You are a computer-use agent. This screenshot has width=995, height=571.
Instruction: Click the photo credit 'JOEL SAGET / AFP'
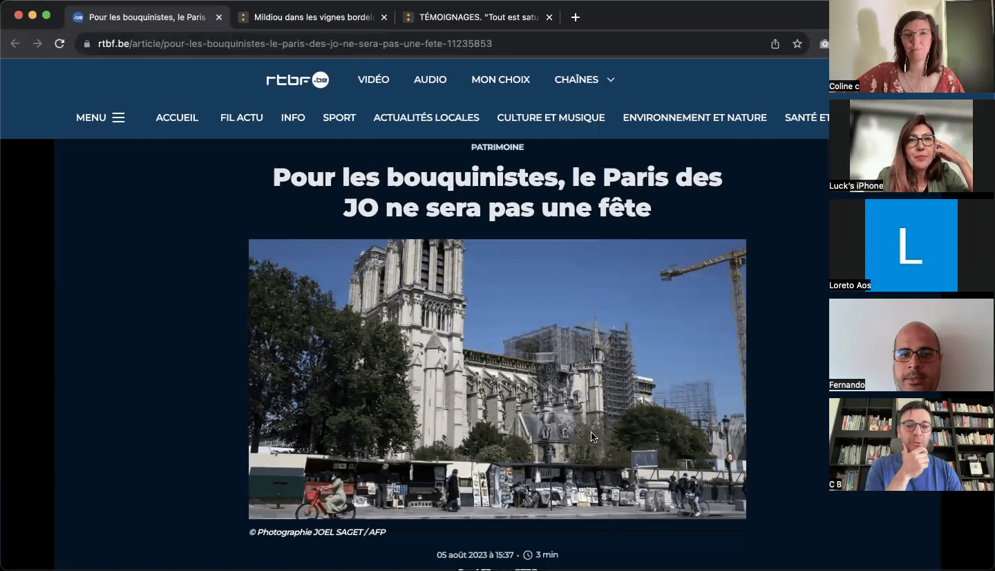350,532
